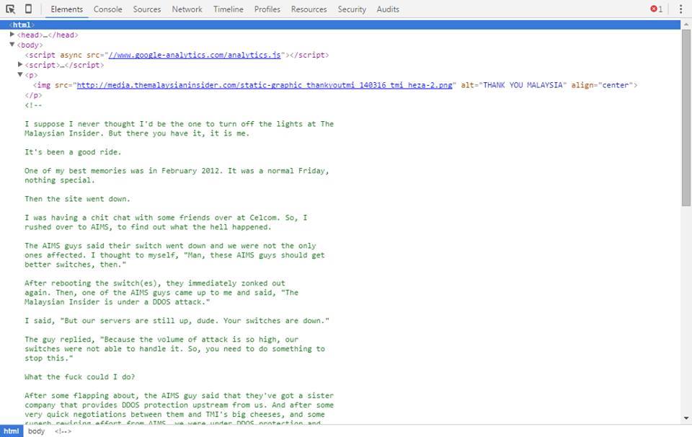The image size is (692, 437).
Task: Click the line starting "After some flapping about"
Action: (179, 395)
